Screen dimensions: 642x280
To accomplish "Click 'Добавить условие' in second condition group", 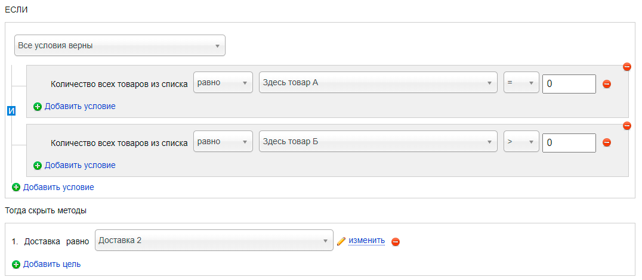I will click(x=80, y=165).
